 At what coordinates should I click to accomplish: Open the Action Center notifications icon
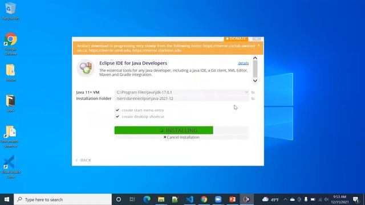click(356, 199)
